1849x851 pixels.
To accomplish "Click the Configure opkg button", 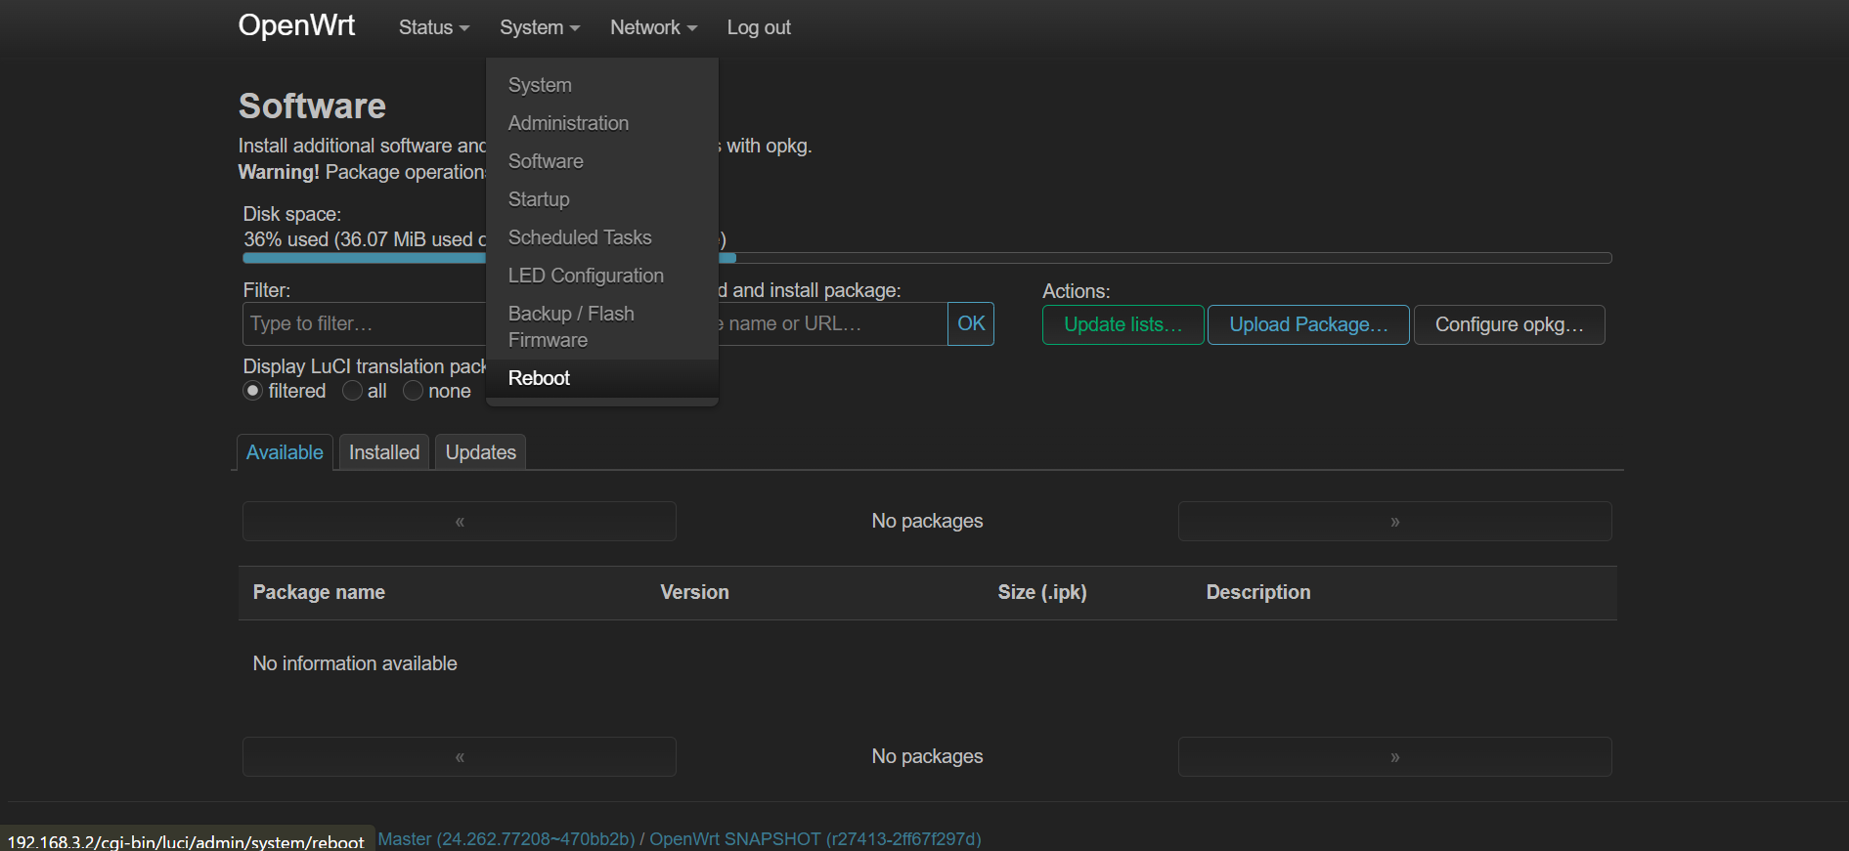I will click(1509, 324).
